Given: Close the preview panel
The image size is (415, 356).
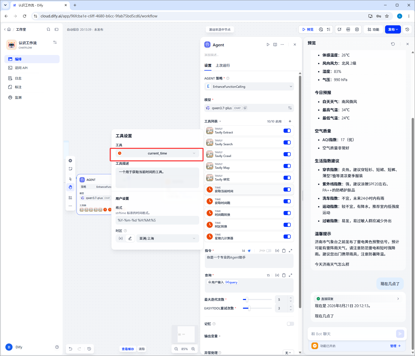Looking at the screenshot, I should (408, 44).
